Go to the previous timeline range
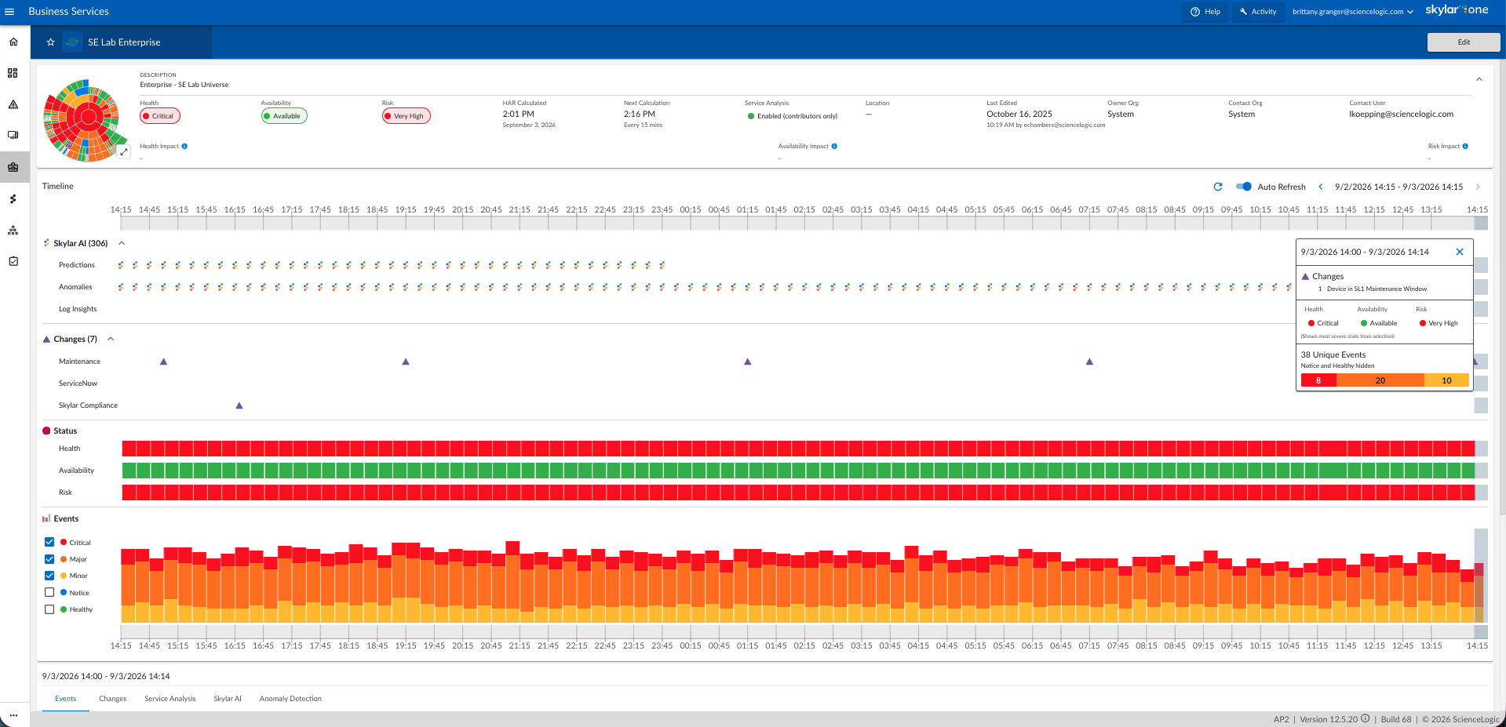1506x727 pixels. 1321,187
